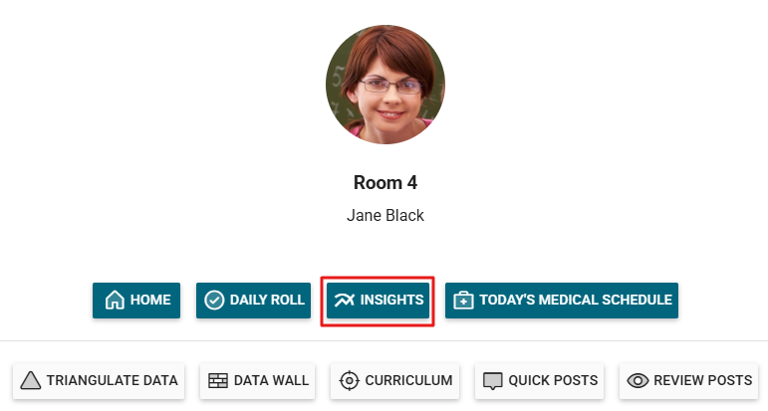
Task: Click the triangle icon for Triangulate Data
Action: click(x=30, y=380)
